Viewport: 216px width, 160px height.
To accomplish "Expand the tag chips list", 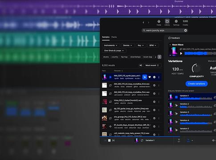I will [x=159, y=57].
